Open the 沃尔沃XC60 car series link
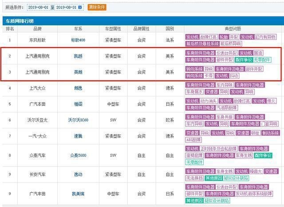The image size is (284, 207). pyautogui.click(x=78, y=120)
